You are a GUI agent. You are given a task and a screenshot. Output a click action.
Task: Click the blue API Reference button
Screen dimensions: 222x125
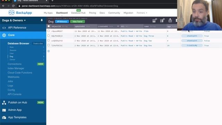coord(62,22)
